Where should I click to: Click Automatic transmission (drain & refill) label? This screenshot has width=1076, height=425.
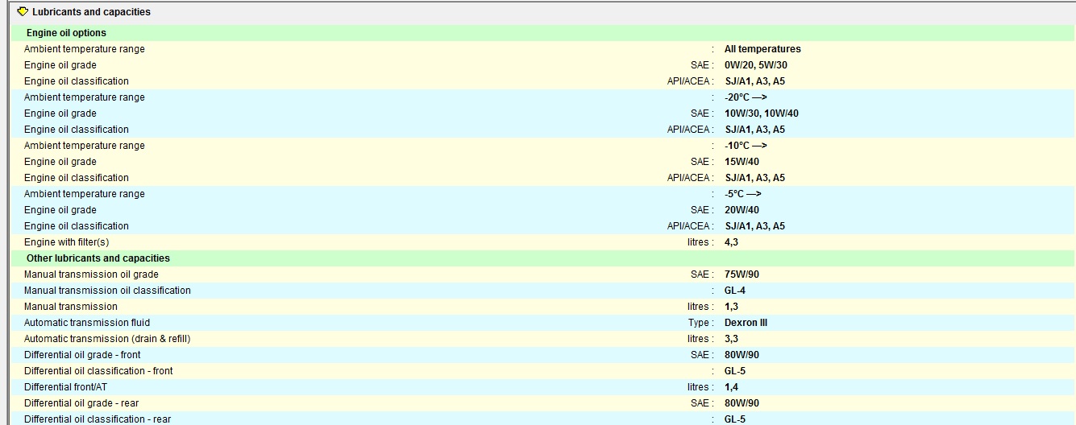click(107, 339)
